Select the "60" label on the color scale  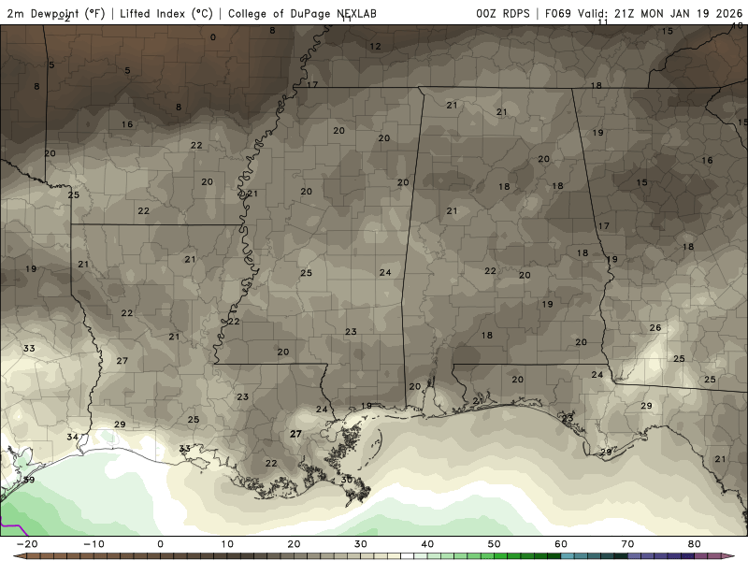click(x=561, y=544)
